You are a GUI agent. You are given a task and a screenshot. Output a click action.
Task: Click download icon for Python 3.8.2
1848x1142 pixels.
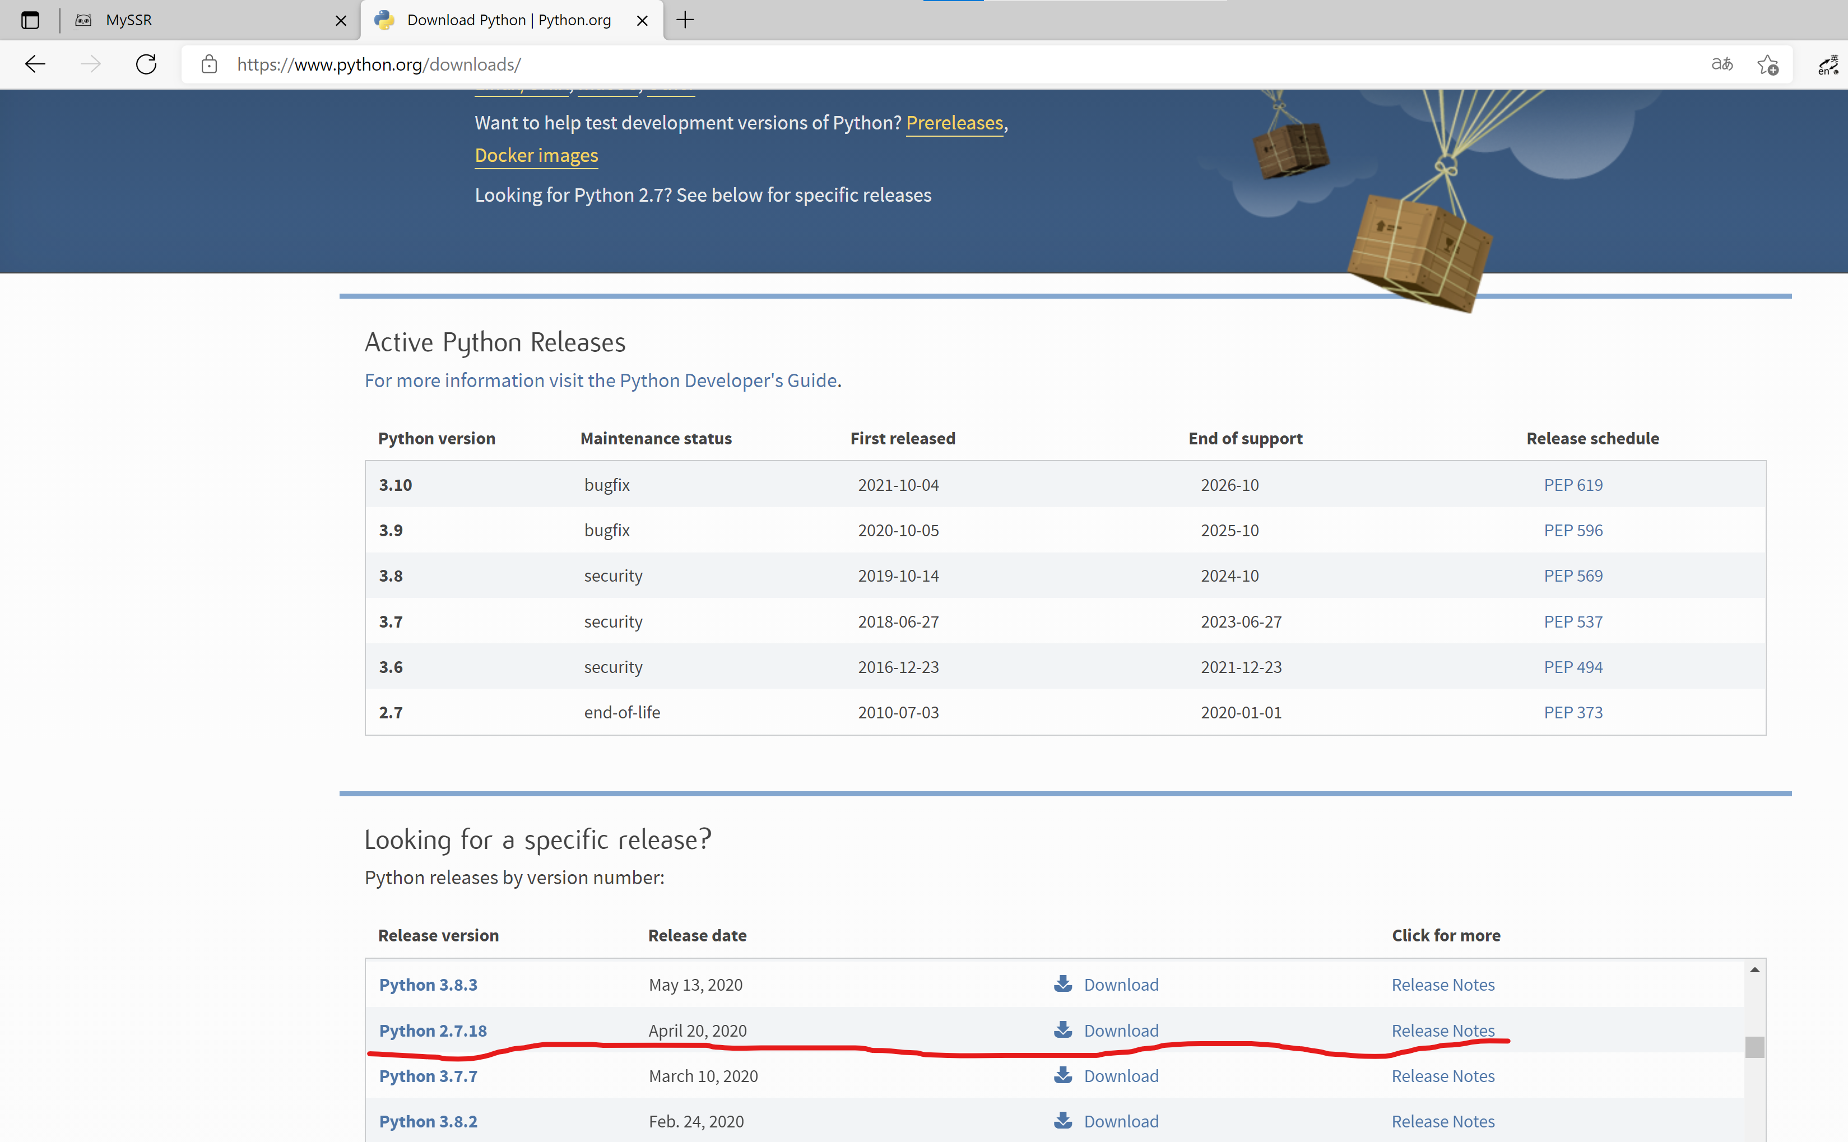[x=1064, y=1120]
